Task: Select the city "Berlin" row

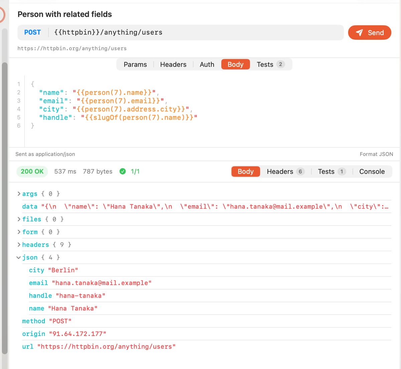Action: (210, 270)
